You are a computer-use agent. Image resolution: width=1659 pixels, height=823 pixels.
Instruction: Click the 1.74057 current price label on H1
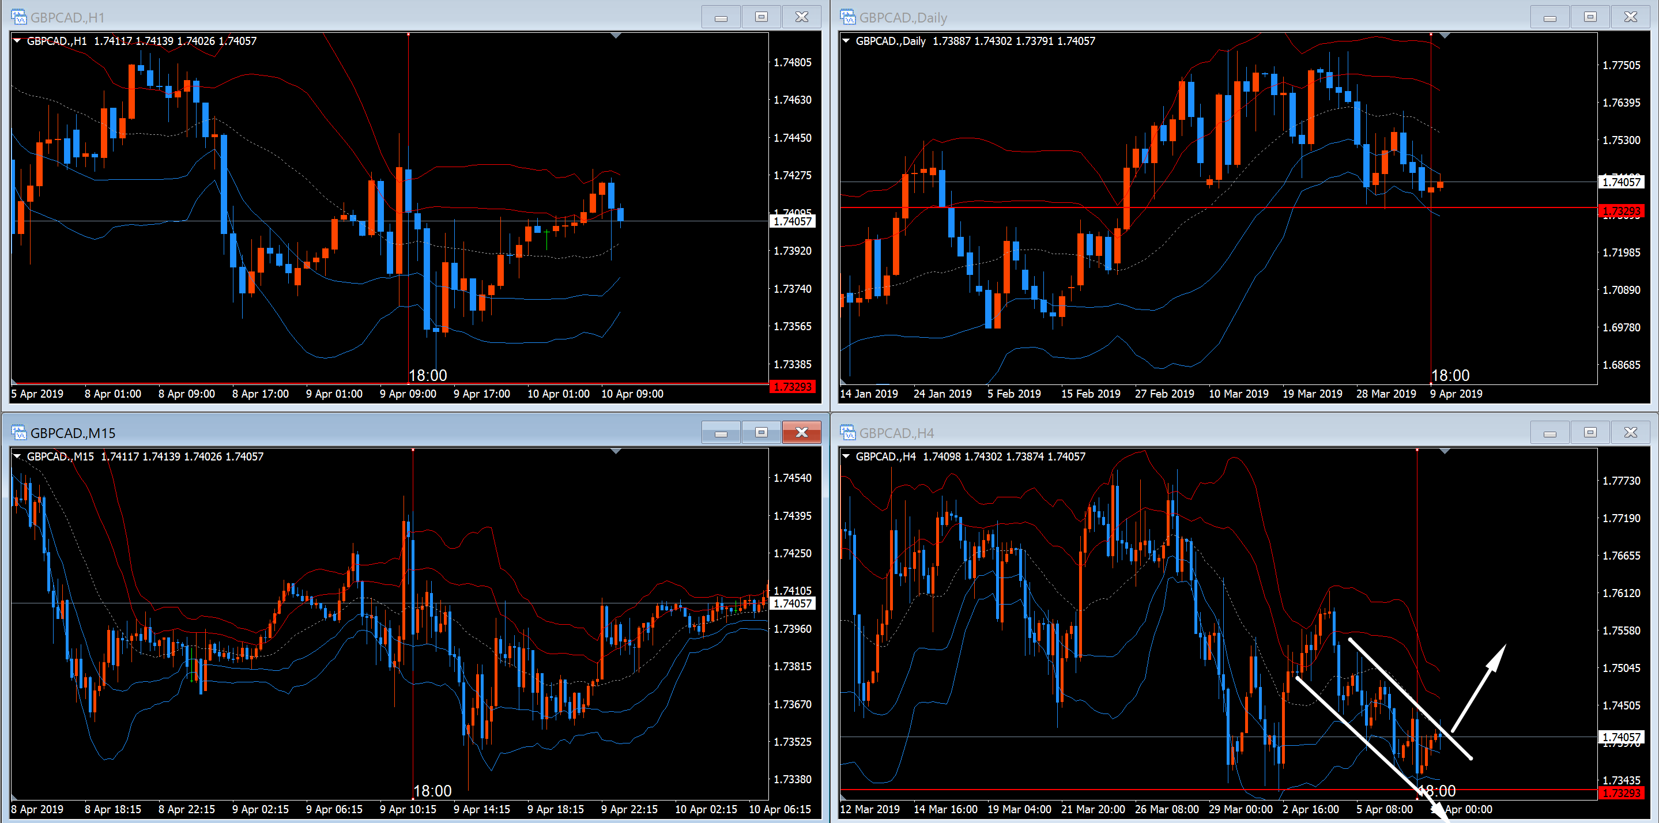[792, 221]
